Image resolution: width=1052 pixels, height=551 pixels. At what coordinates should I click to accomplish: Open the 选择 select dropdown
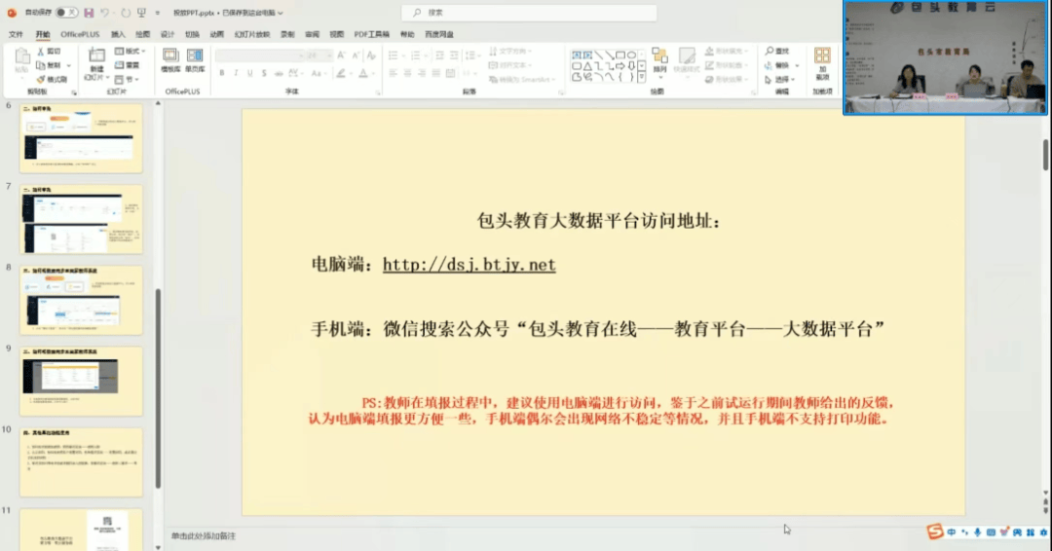(x=781, y=79)
